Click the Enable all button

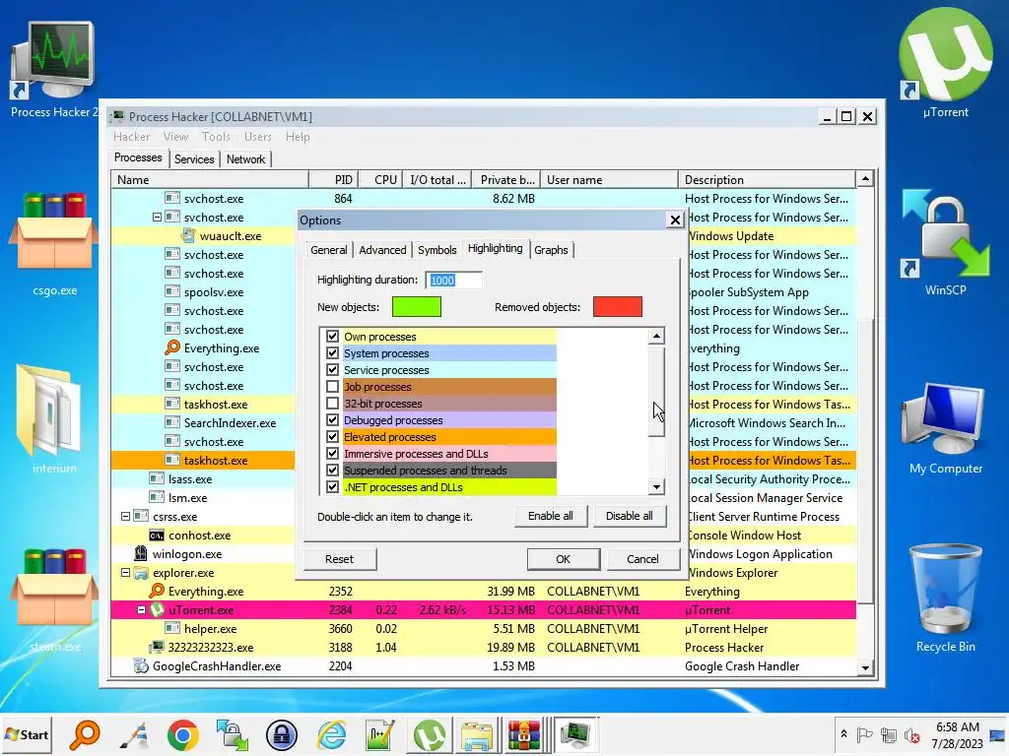[550, 516]
